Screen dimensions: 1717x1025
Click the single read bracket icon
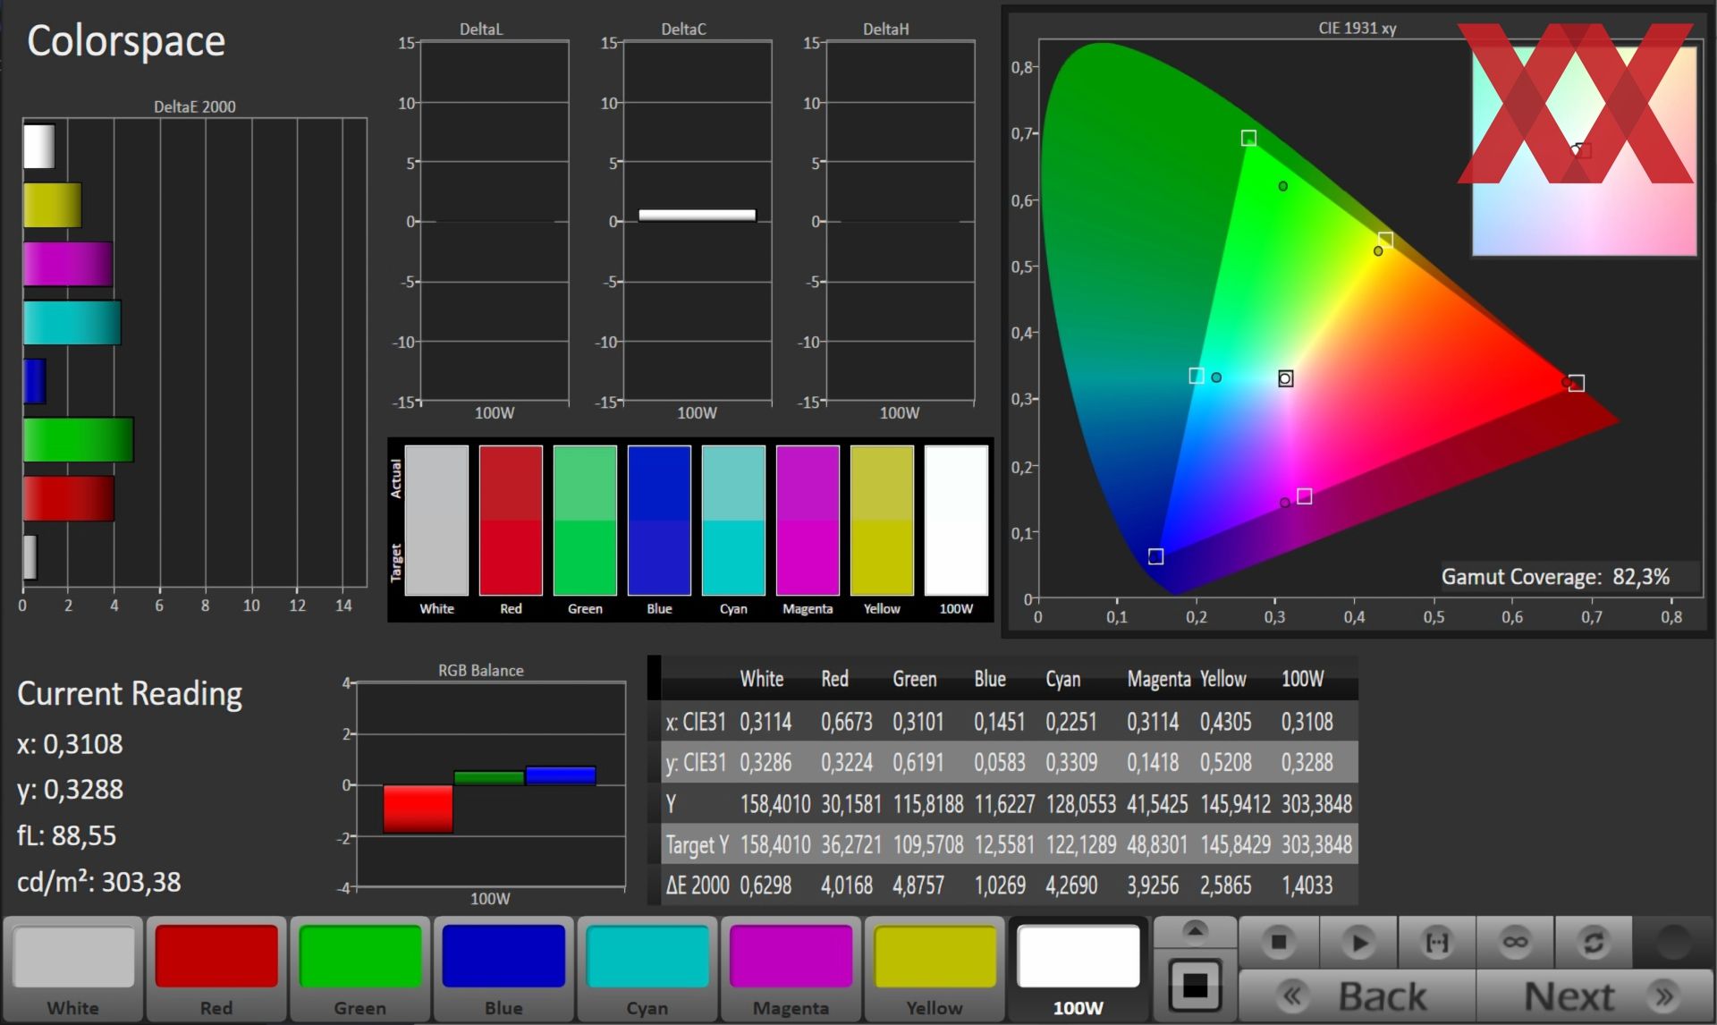coord(1437,942)
